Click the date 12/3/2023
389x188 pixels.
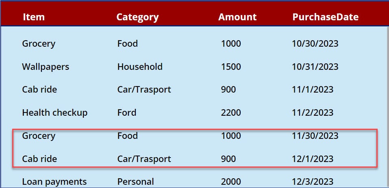click(313, 182)
